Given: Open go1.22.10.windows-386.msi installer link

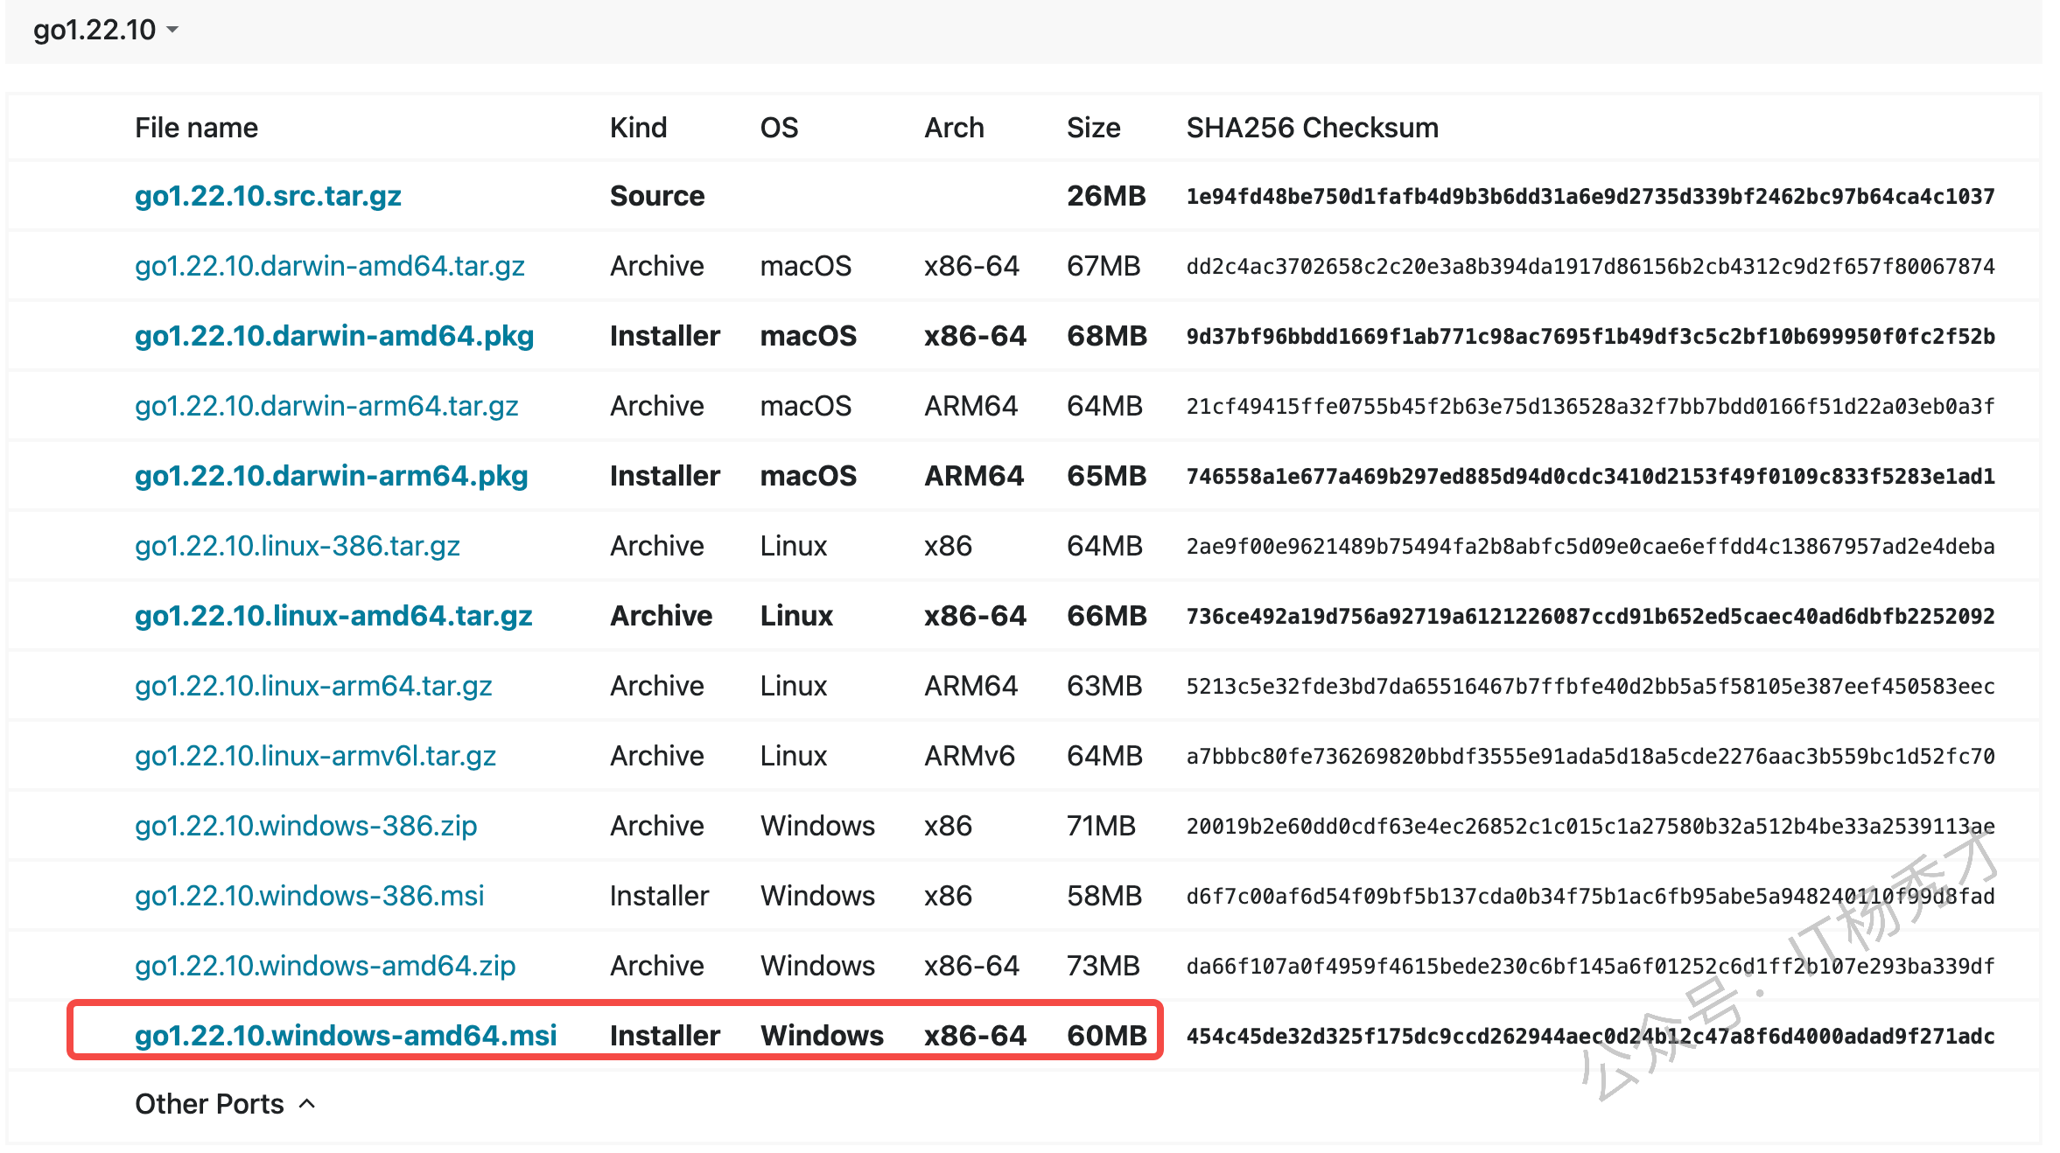Looking at the screenshot, I should (x=309, y=896).
